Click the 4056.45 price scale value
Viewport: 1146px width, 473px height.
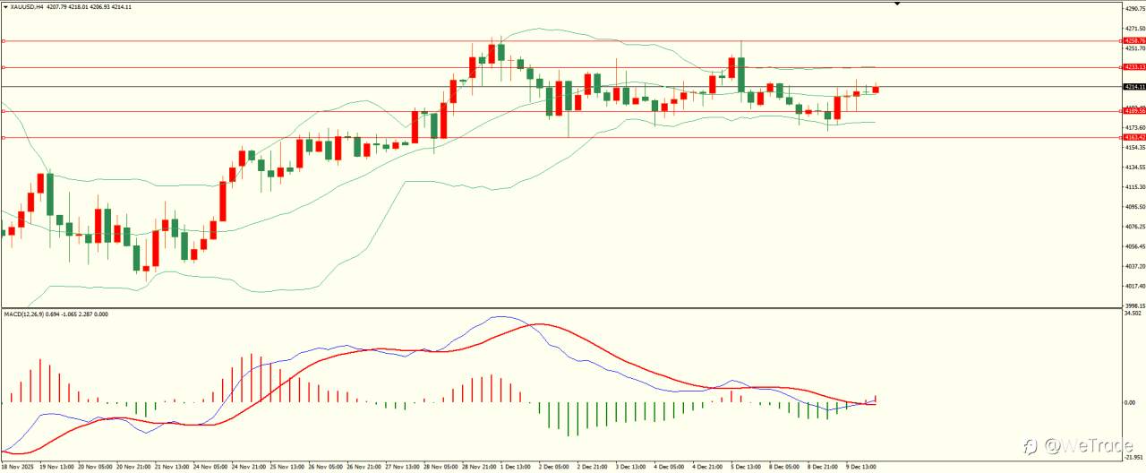click(x=1134, y=246)
